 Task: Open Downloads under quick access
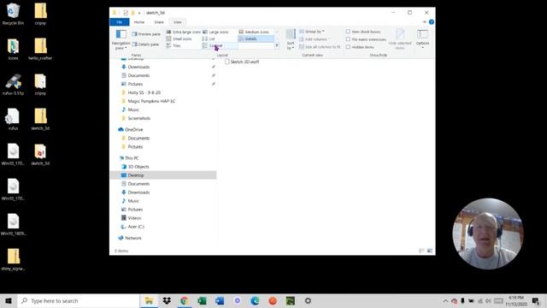(x=138, y=67)
